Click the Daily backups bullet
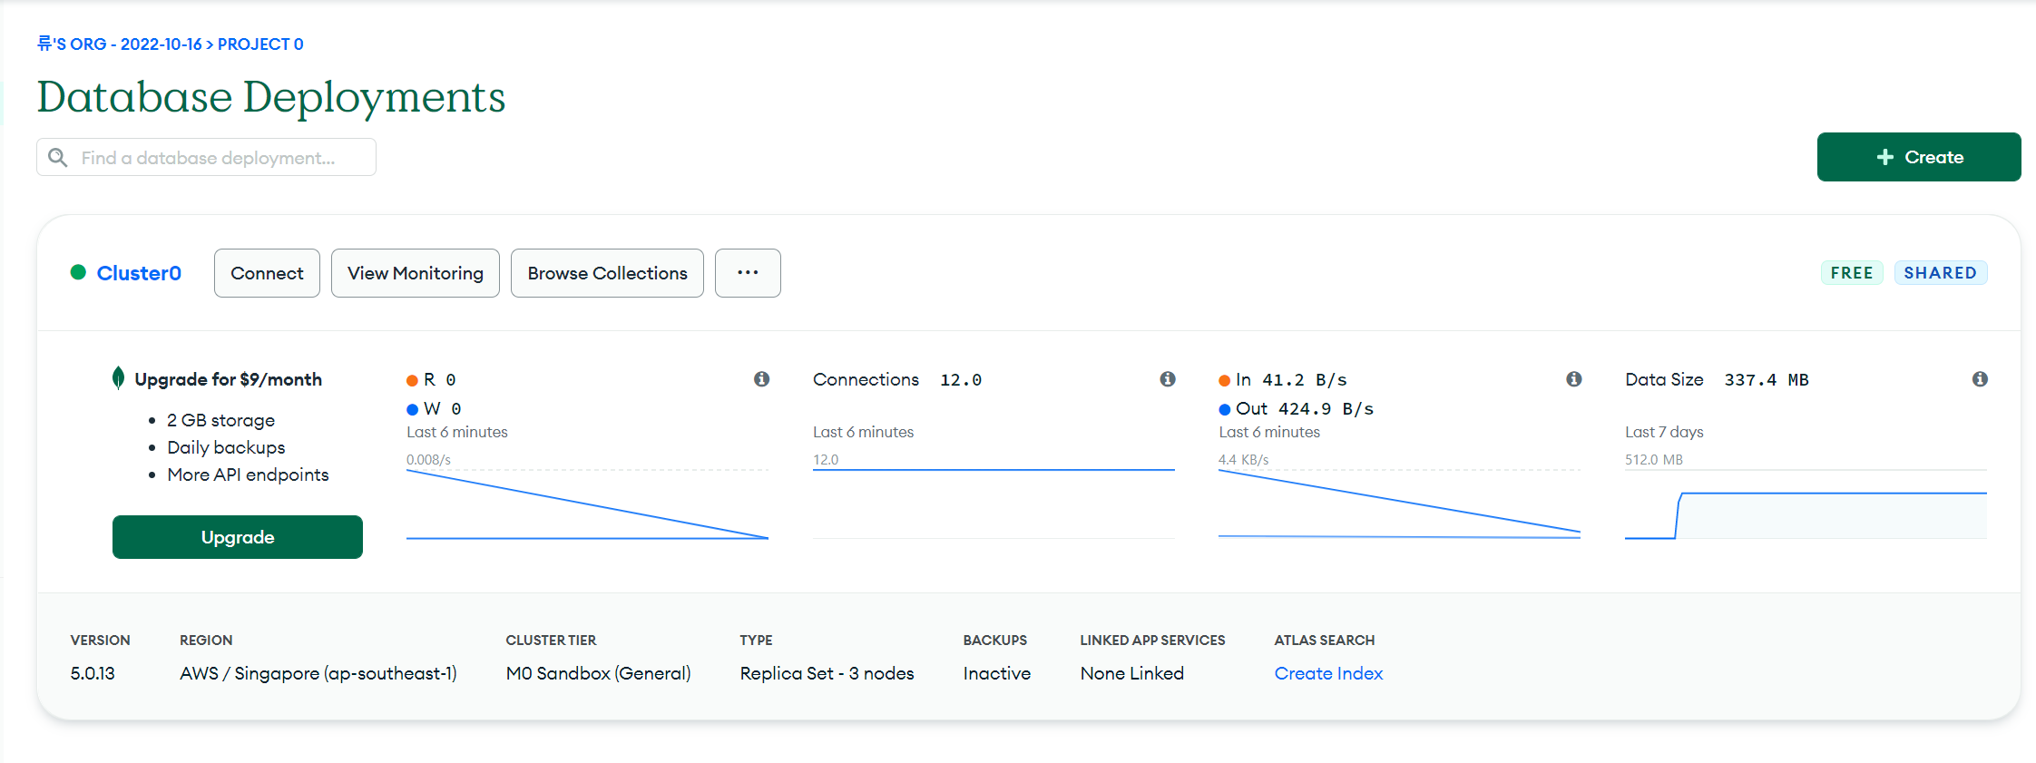The height and width of the screenshot is (763, 2036). (226, 447)
